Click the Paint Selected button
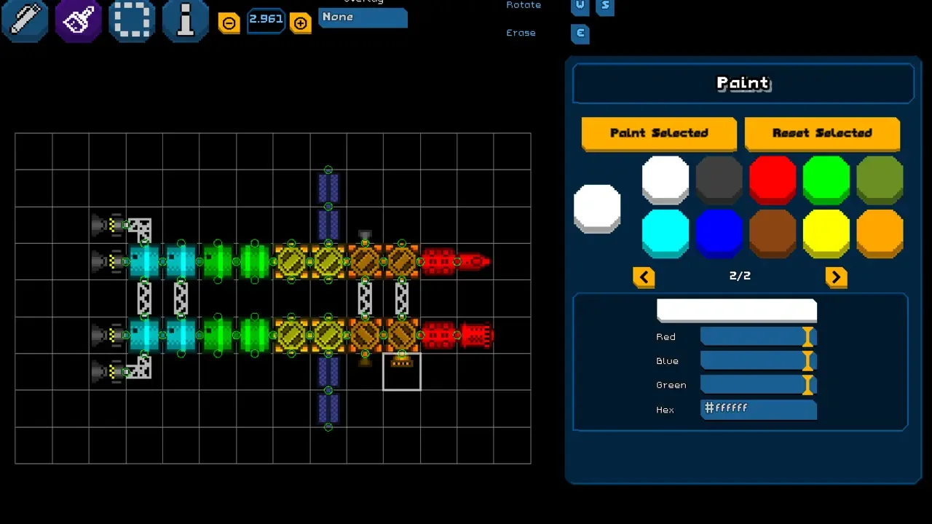 659,133
